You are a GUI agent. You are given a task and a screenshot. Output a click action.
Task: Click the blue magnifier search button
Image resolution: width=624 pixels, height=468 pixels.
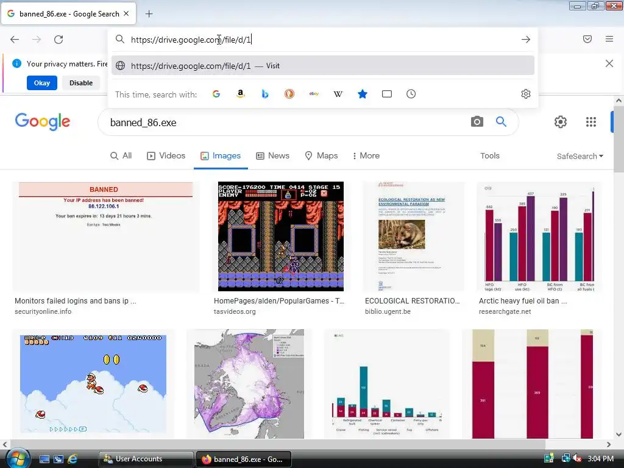click(x=501, y=122)
